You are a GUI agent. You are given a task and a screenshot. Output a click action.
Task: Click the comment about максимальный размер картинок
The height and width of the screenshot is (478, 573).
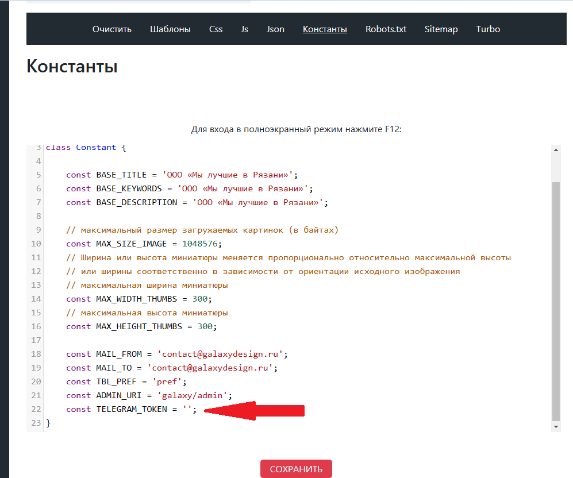tap(202, 230)
